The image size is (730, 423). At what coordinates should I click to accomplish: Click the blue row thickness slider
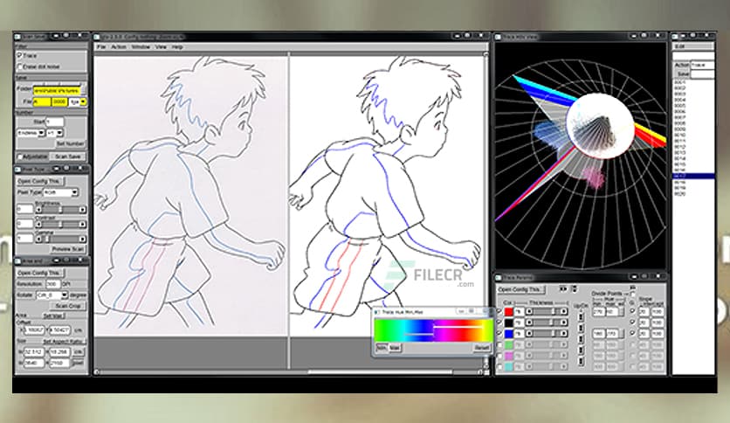click(547, 334)
